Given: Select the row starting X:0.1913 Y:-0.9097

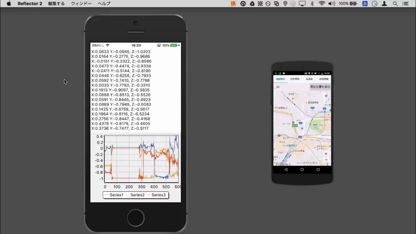Looking at the screenshot, I should [121, 90].
